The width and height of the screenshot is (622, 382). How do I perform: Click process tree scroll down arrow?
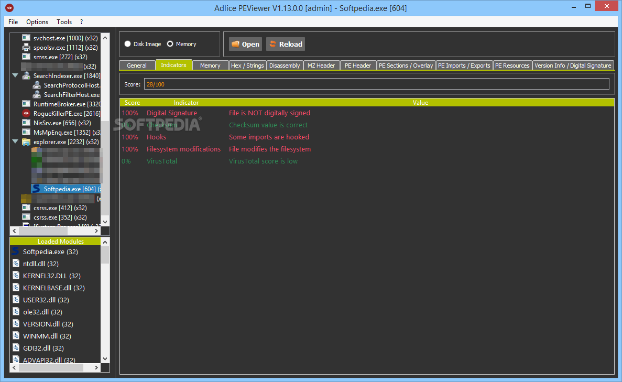pyautogui.click(x=105, y=222)
